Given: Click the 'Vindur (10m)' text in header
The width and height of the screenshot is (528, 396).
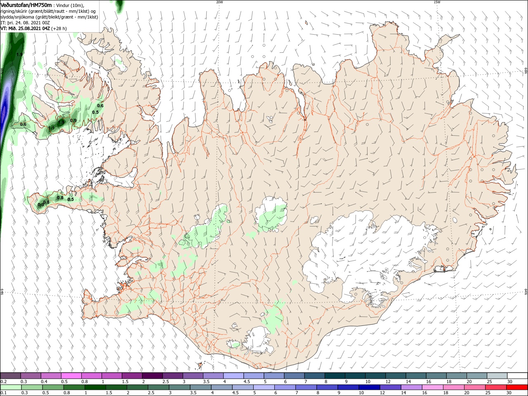Looking at the screenshot, I should click(70, 5).
